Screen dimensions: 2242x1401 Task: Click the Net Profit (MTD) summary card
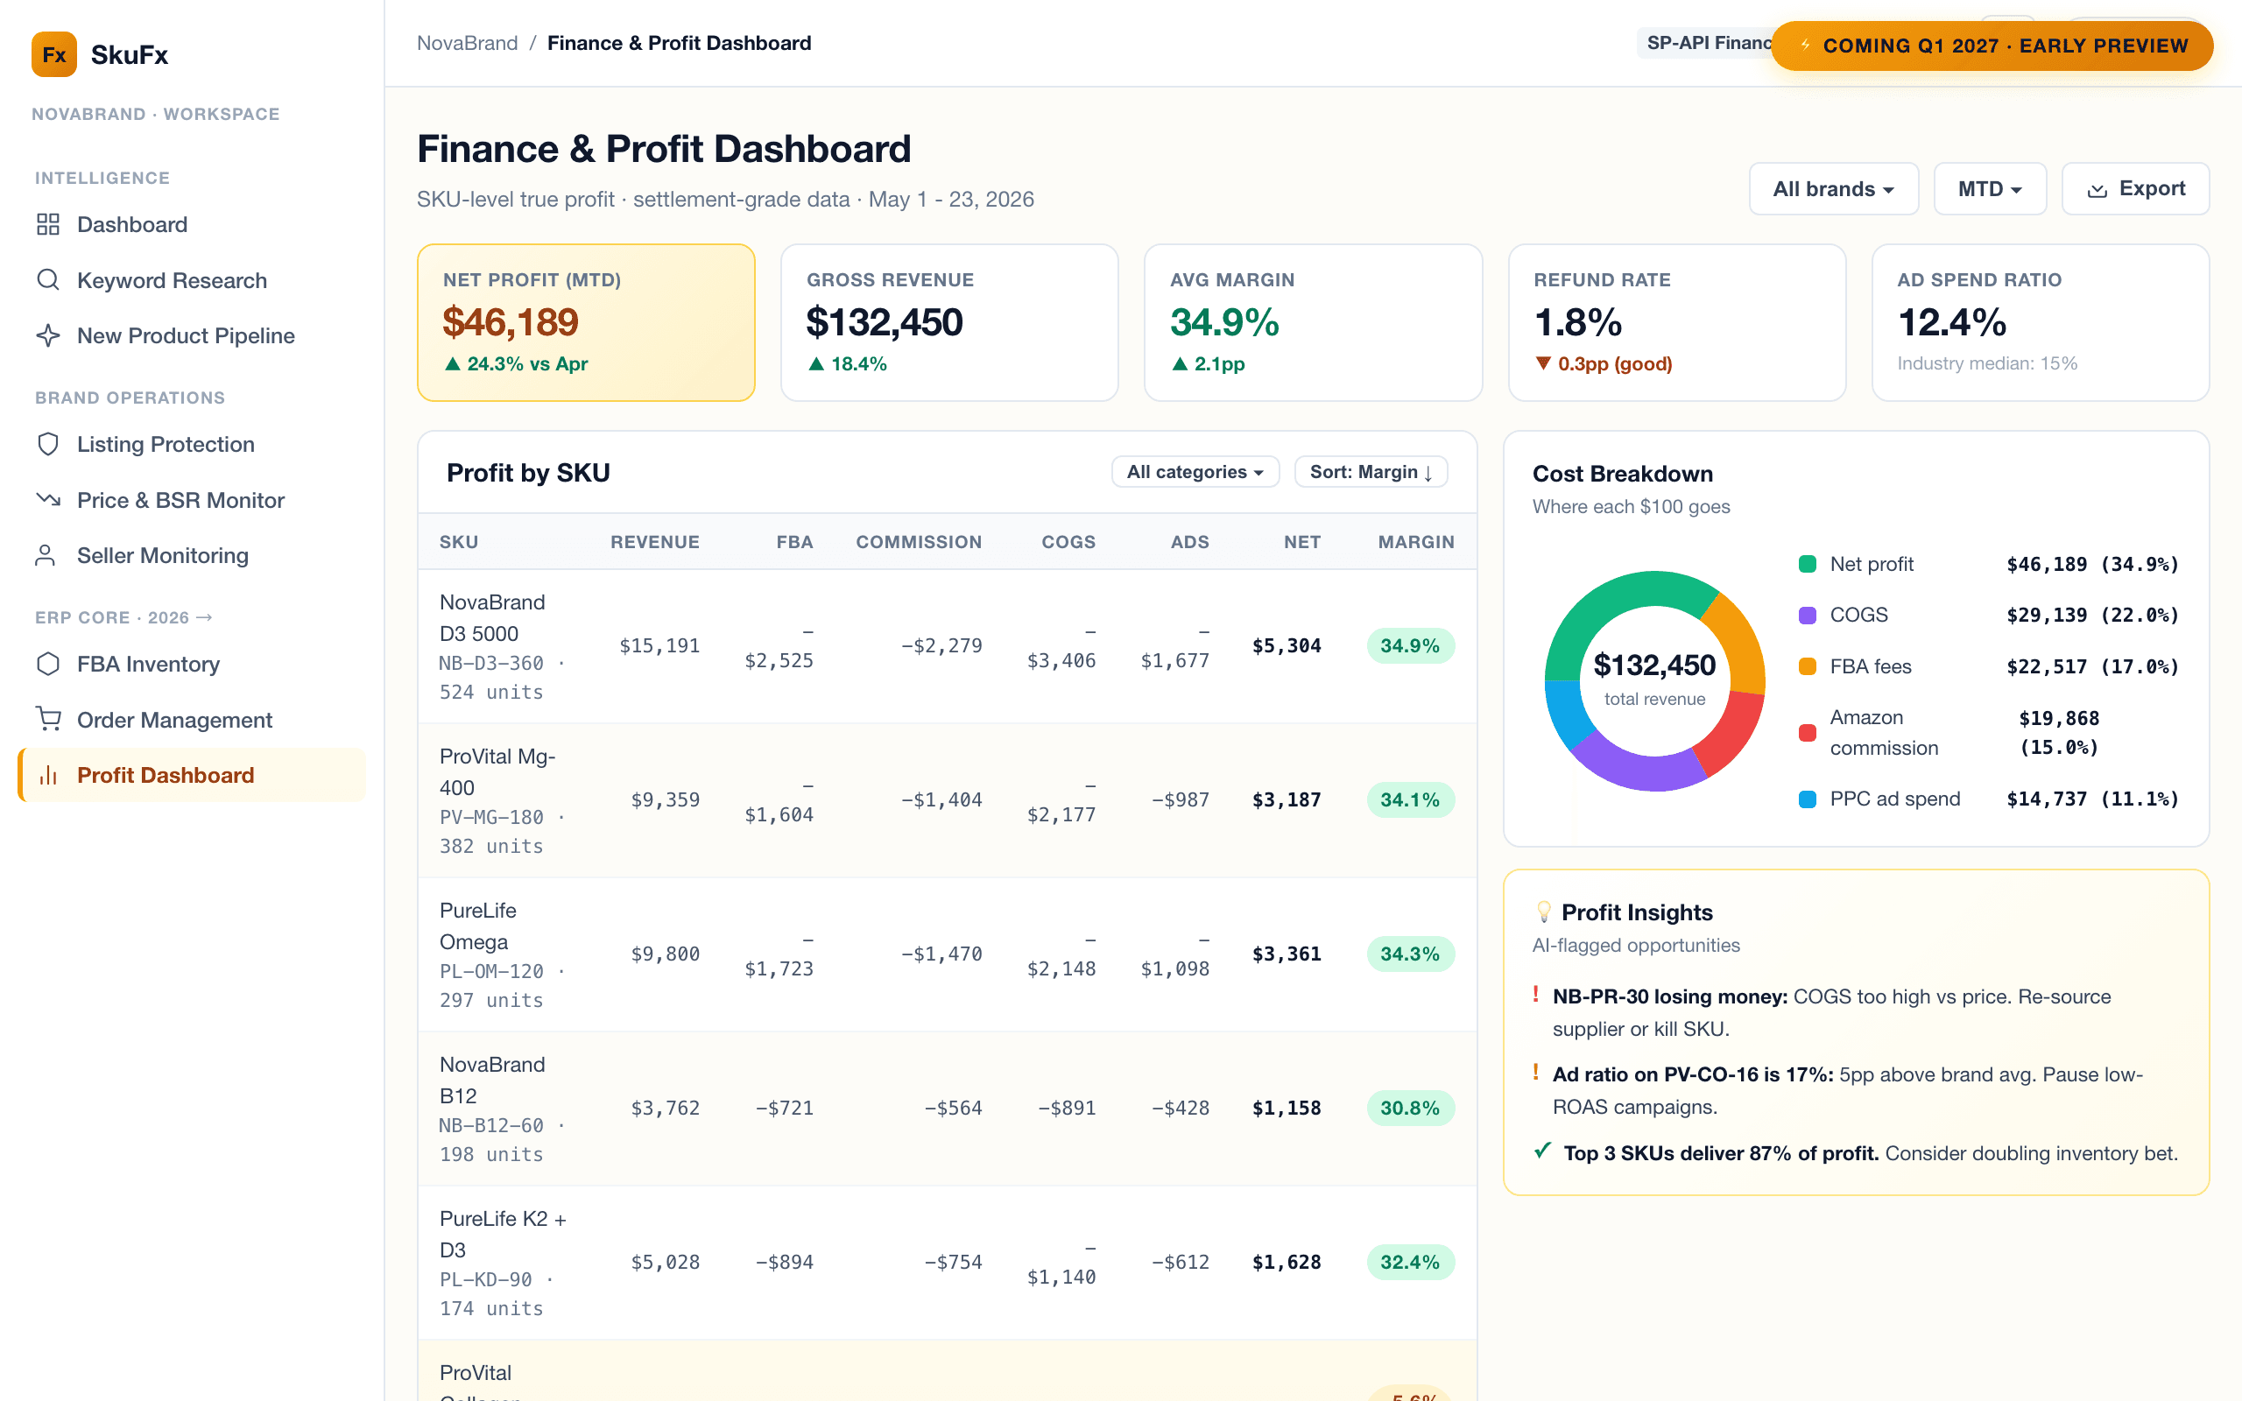pos(587,322)
